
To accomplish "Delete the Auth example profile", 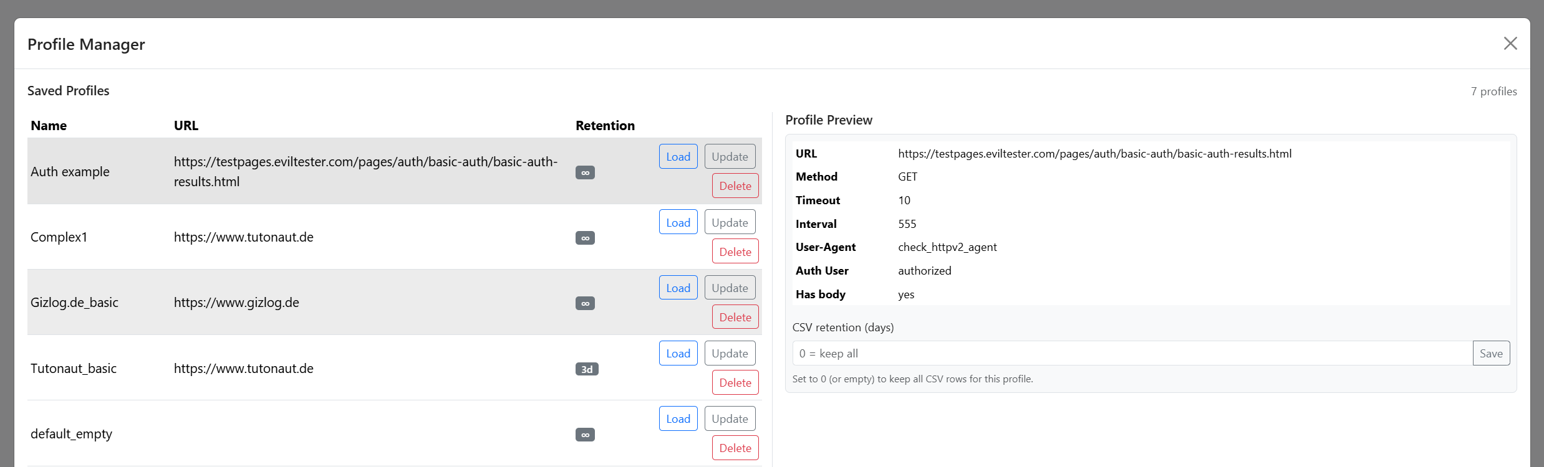I will point(735,186).
